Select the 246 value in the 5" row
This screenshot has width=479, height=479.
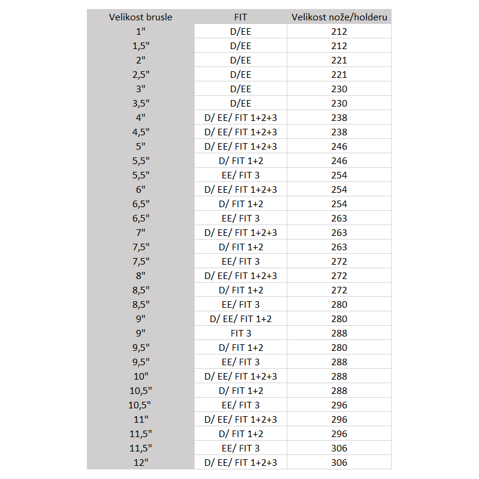click(x=339, y=146)
